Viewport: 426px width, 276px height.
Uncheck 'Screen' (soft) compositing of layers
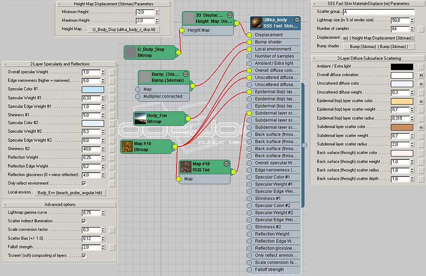pos(84,256)
